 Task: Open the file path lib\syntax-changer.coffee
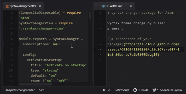point(20,90)
